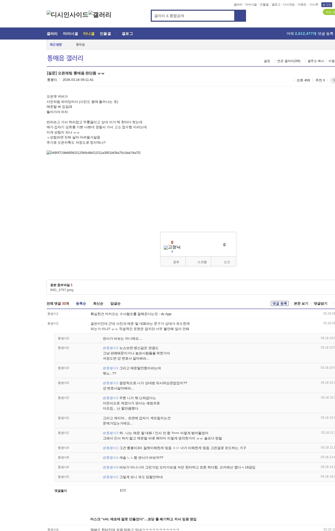Click the 디시인사이드 logo image

(67, 15)
